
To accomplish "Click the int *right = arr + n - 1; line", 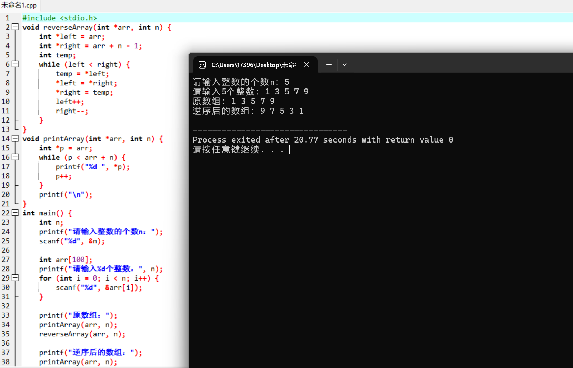I will [x=90, y=46].
